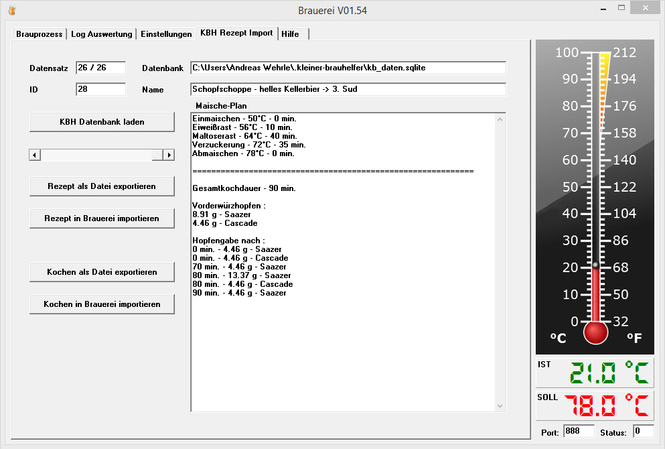Image resolution: width=665 pixels, height=449 pixels.
Task: Click the Port field showing 888
Action: (578, 432)
